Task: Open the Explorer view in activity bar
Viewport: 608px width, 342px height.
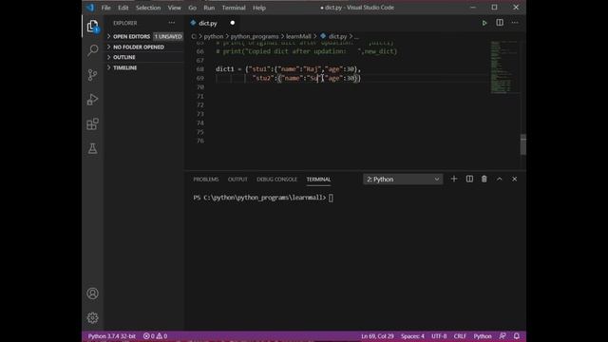Action: pos(93,27)
